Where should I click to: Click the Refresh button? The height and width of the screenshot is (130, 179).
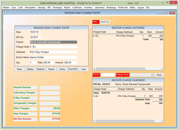[x=41, y=69]
